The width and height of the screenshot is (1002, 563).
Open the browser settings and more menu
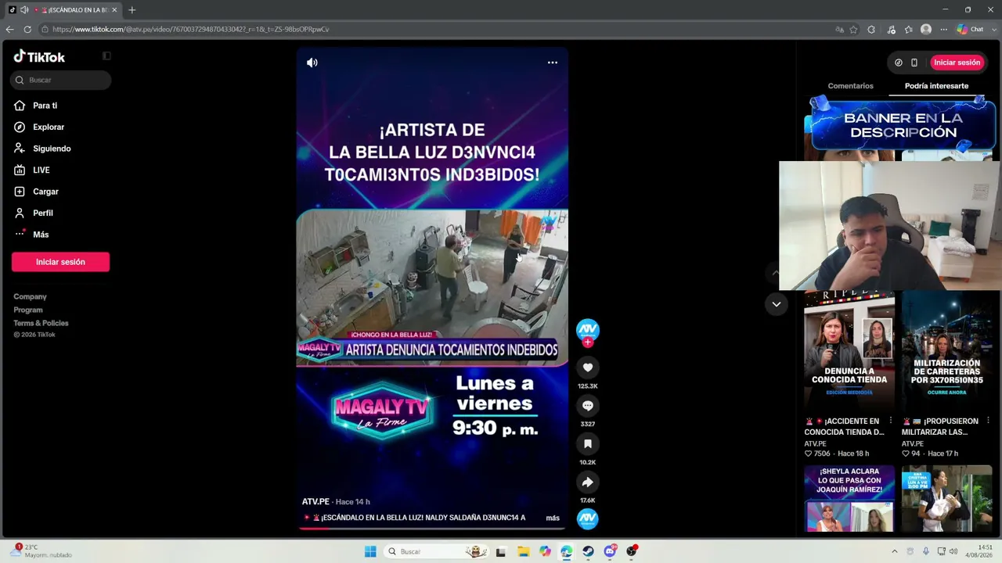pos(943,29)
